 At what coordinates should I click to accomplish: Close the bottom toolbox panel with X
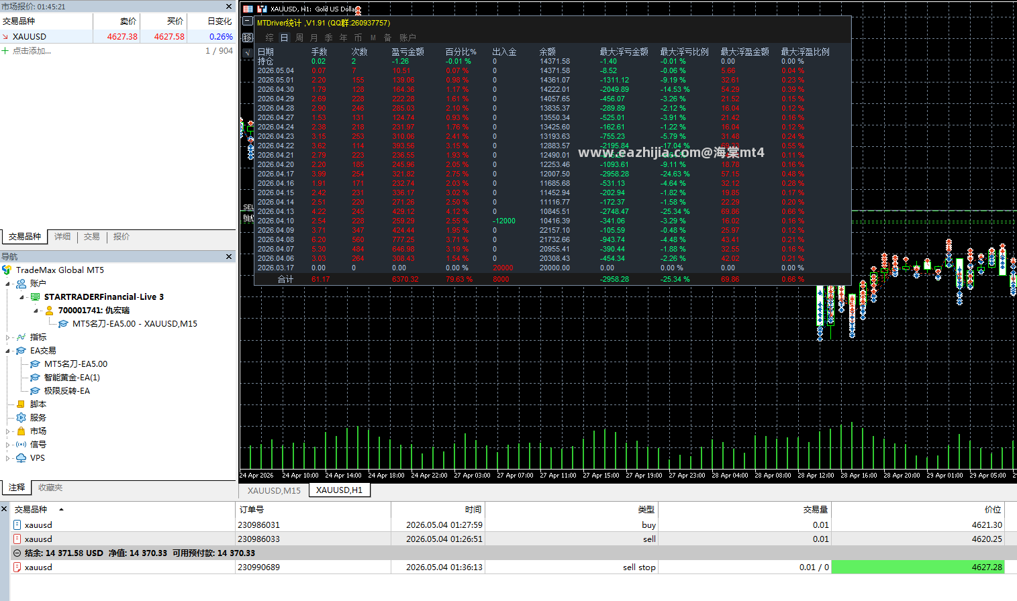[4, 509]
